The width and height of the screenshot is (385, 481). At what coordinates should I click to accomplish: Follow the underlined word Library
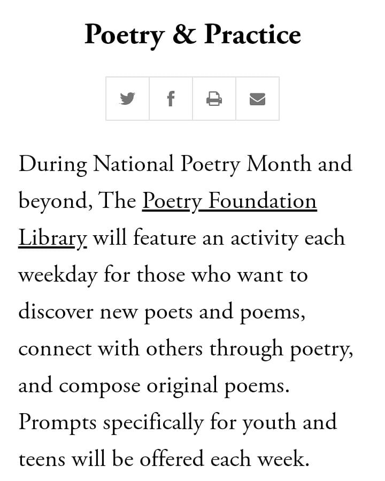[x=52, y=238]
